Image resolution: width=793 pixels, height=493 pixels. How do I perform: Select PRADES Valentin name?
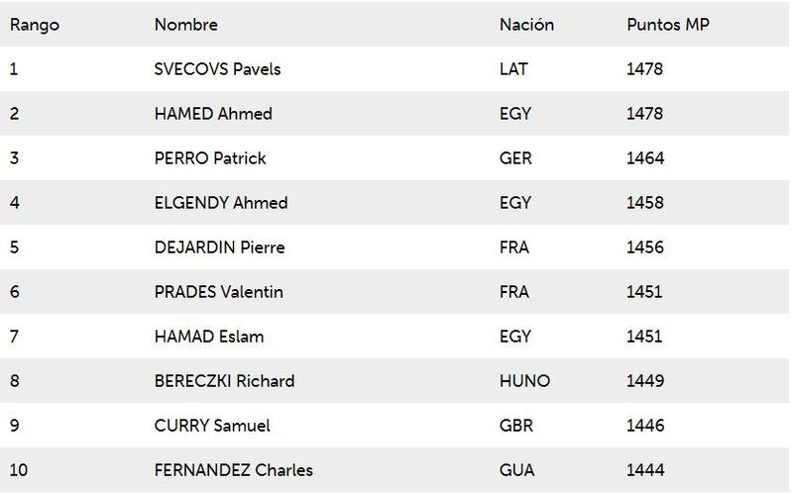pyautogui.click(x=218, y=291)
